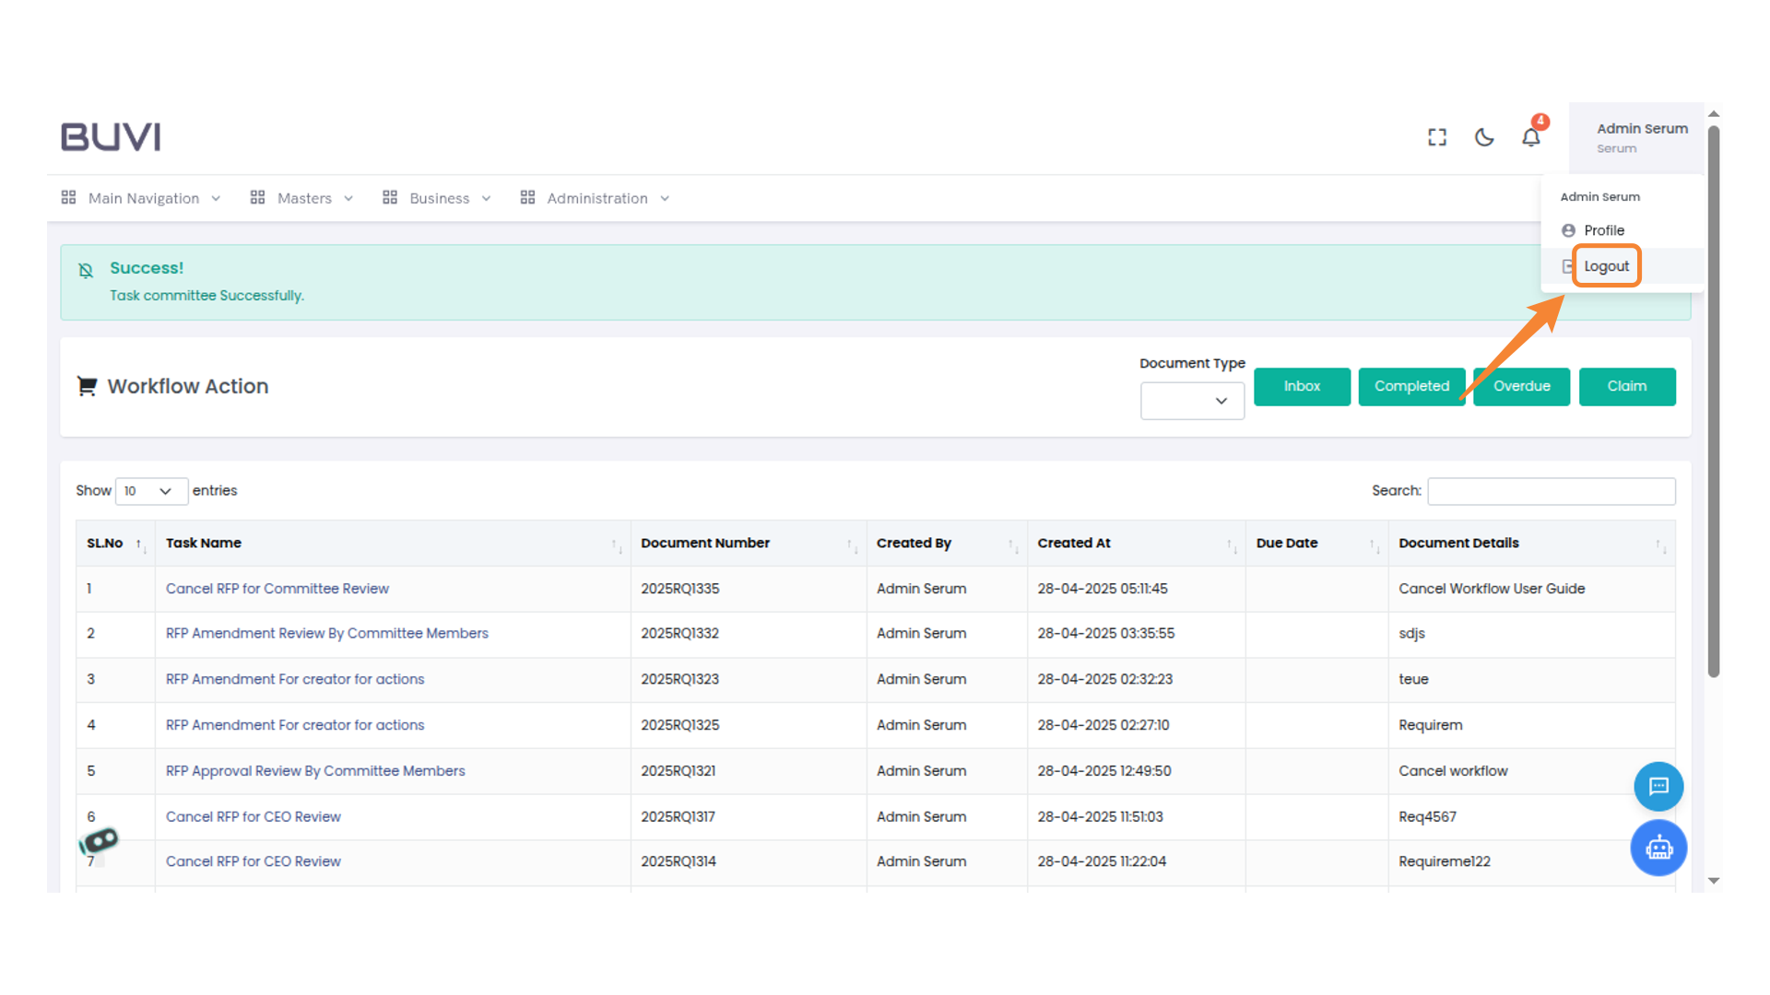Open Cancel RFP for Committee Review task

277,589
